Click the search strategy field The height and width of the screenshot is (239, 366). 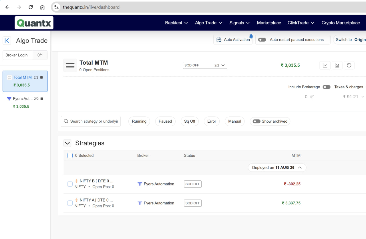coord(91,121)
